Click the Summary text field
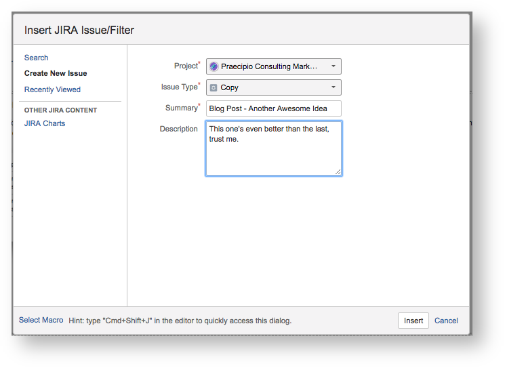This screenshot has height=368, width=505. click(274, 108)
